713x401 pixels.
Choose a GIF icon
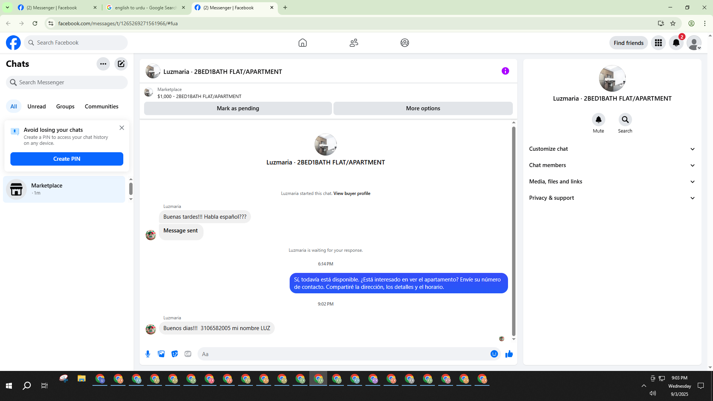[188, 354]
